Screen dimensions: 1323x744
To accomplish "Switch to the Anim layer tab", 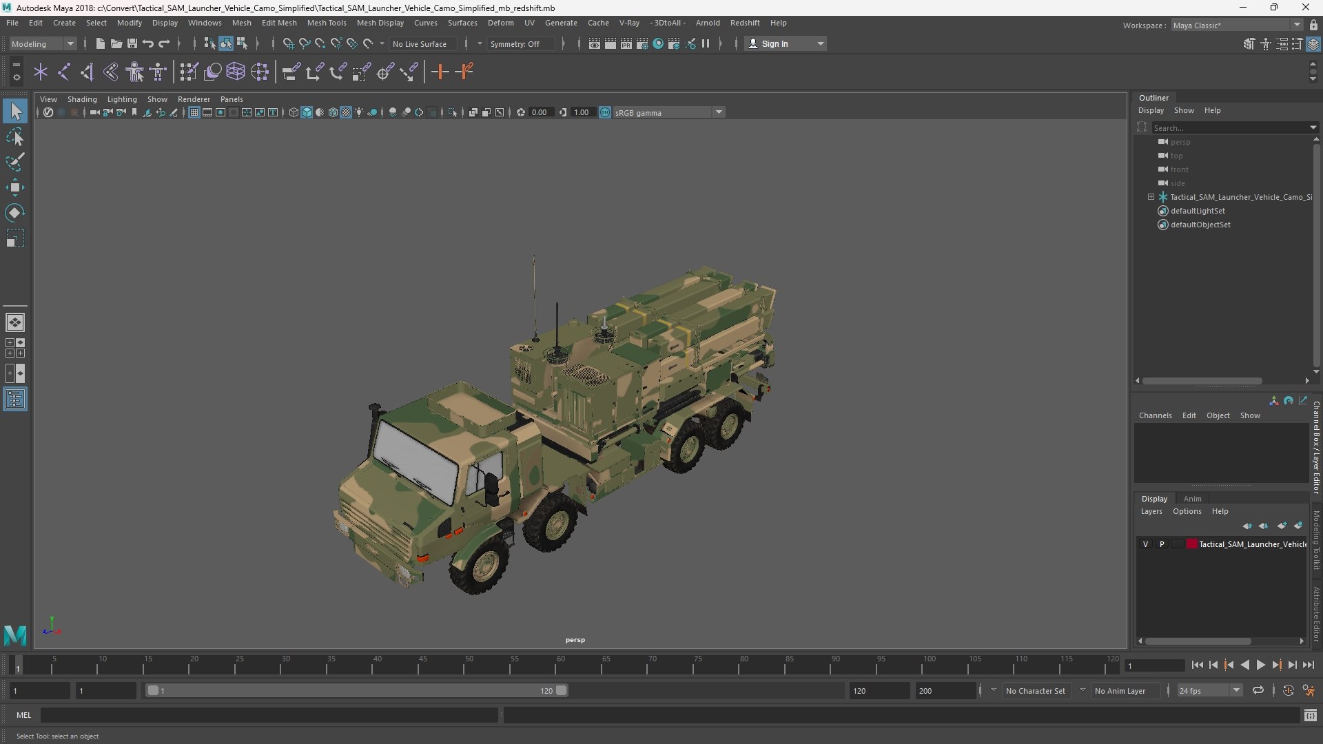I will tap(1192, 499).
